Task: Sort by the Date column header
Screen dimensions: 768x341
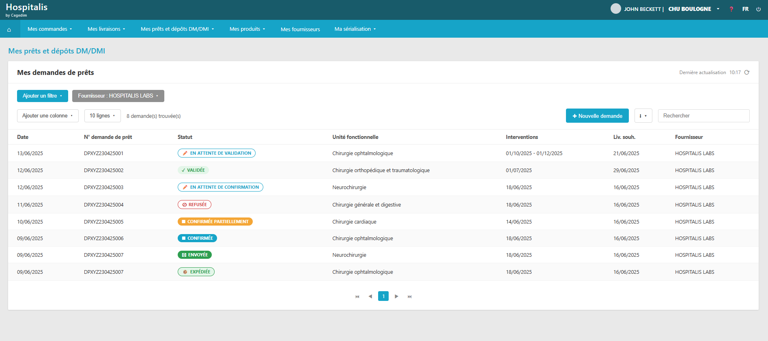Action: pyautogui.click(x=23, y=137)
